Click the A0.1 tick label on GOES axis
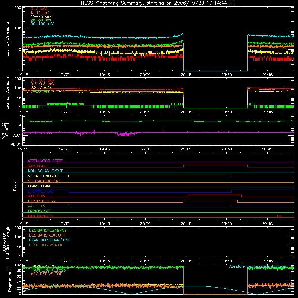 [x=17, y=136]
